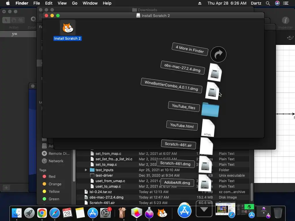
Task: Open the YouTube_files folder icon in stack
Action: (210, 110)
